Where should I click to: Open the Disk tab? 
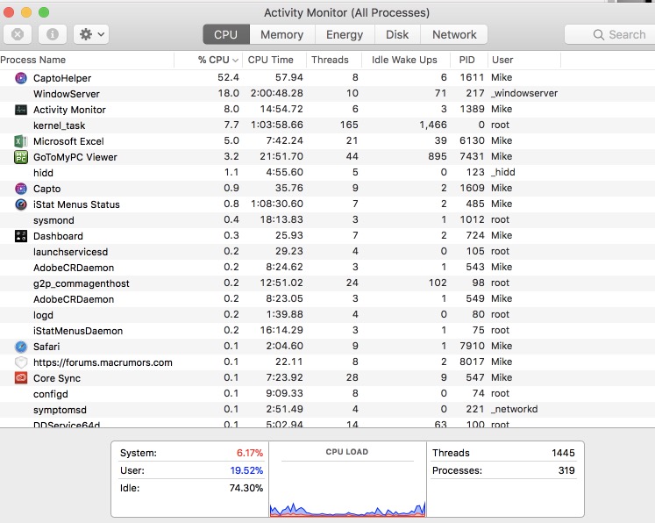tap(397, 34)
